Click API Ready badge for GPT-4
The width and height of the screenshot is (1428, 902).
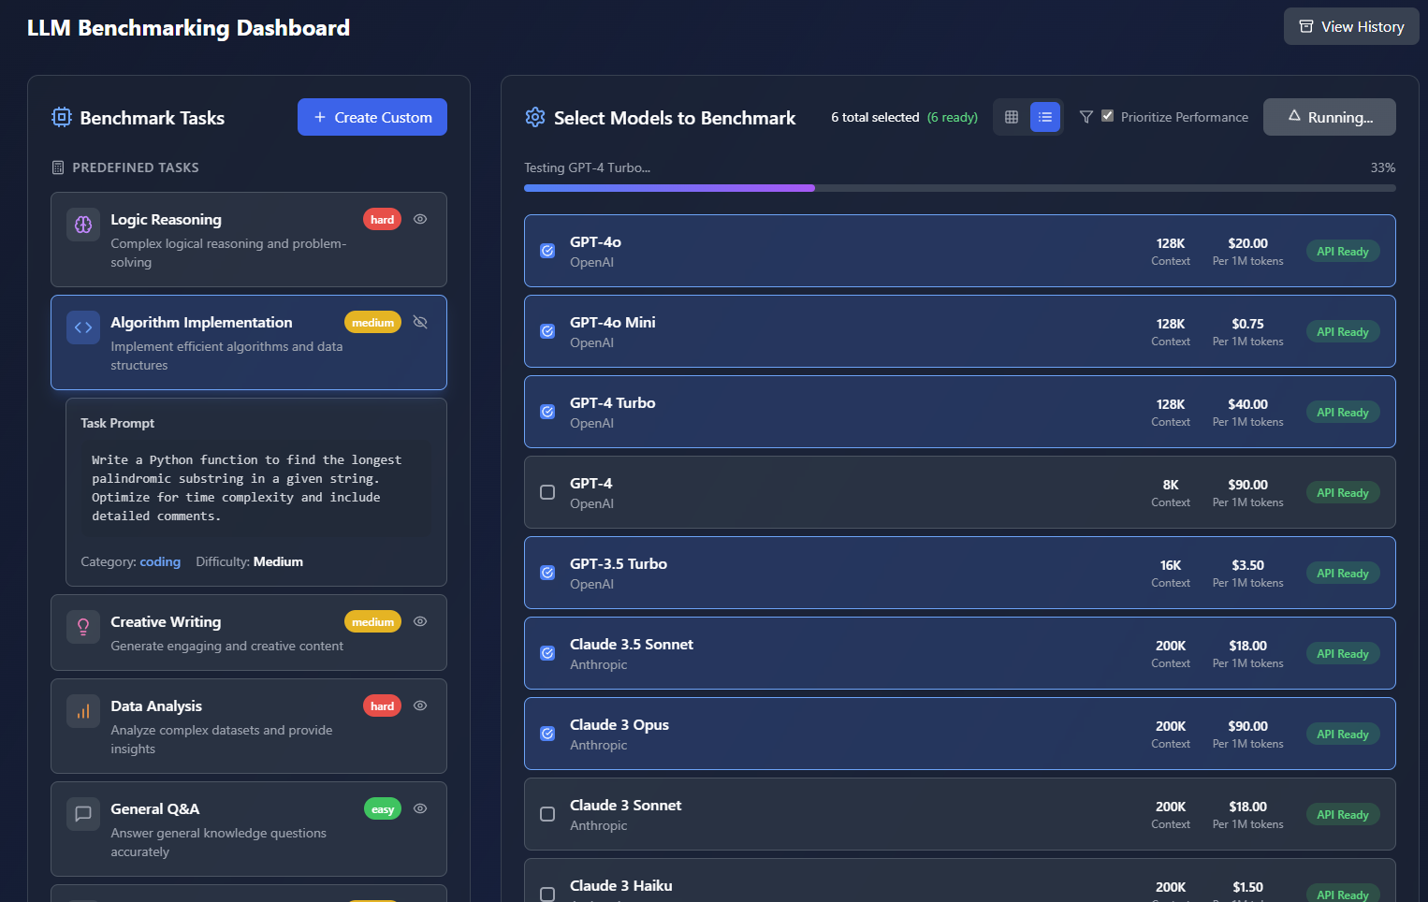(1343, 492)
